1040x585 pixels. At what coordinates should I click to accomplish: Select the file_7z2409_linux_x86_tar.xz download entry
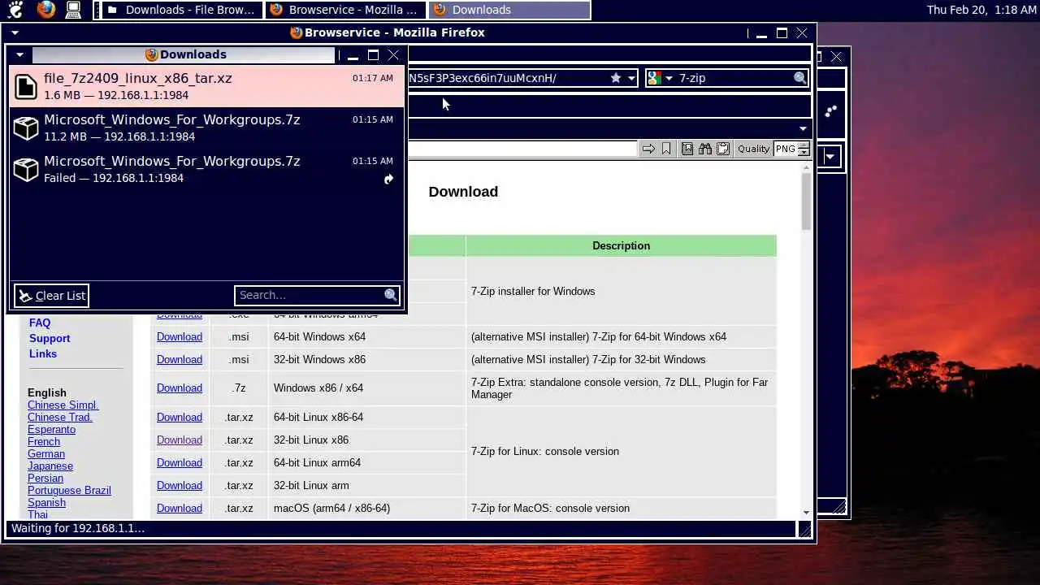(x=206, y=86)
